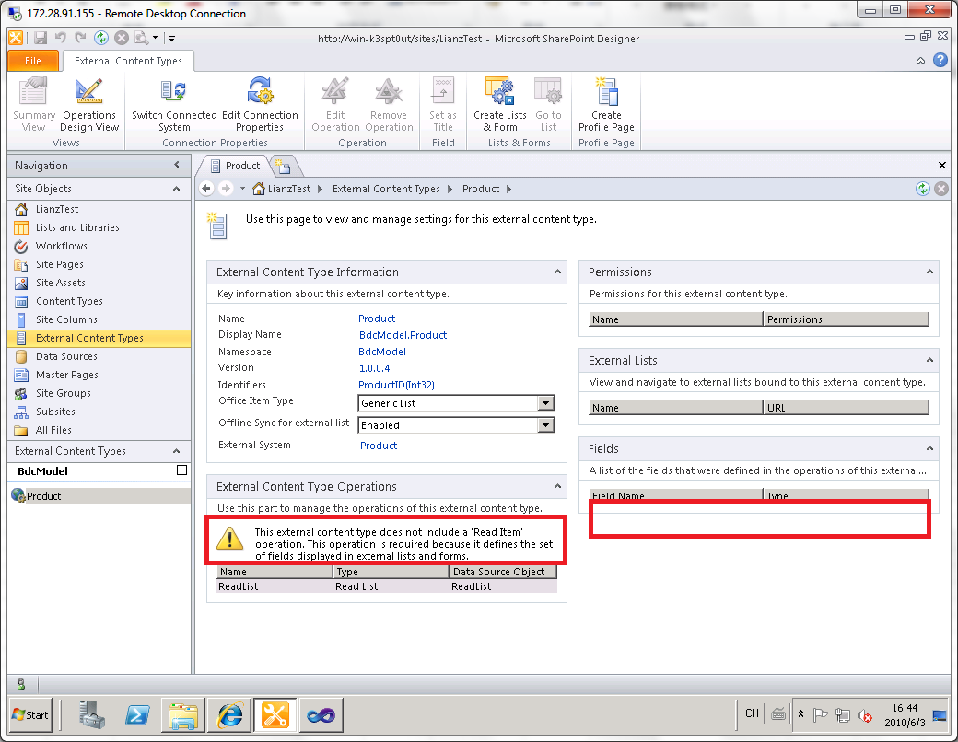Viewport: 958px width, 742px height.
Task: Click version 1.0.0.4 link
Action: coord(374,367)
